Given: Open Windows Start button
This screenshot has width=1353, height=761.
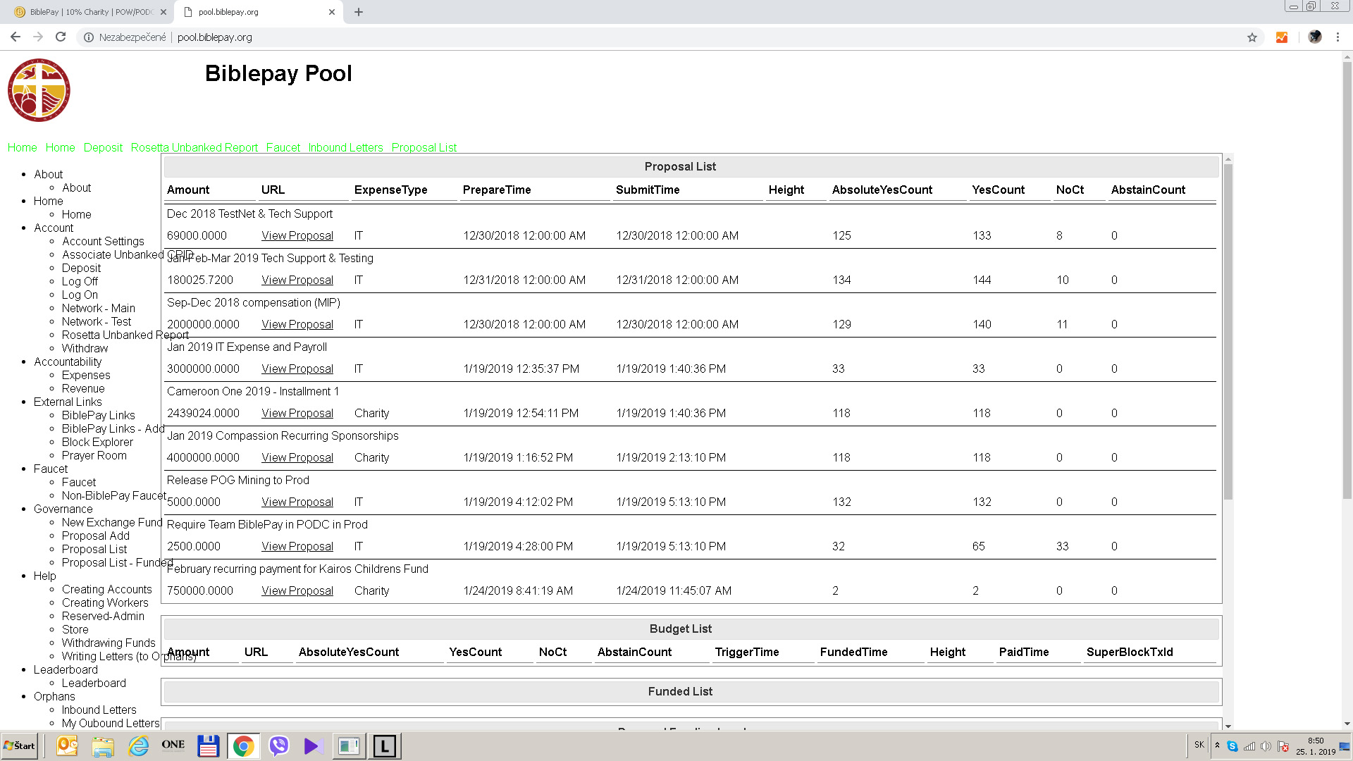Looking at the screenshot, I should tap(20, 746).
